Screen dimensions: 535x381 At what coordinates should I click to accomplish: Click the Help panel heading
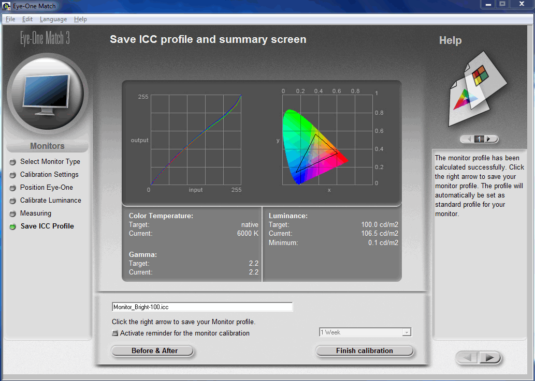click(x=451, y=40)
